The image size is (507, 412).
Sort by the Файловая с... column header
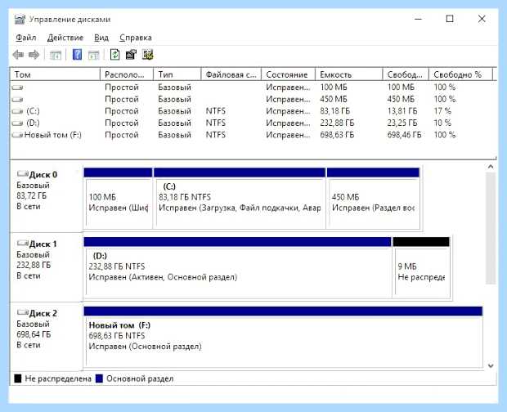[231, 74]
